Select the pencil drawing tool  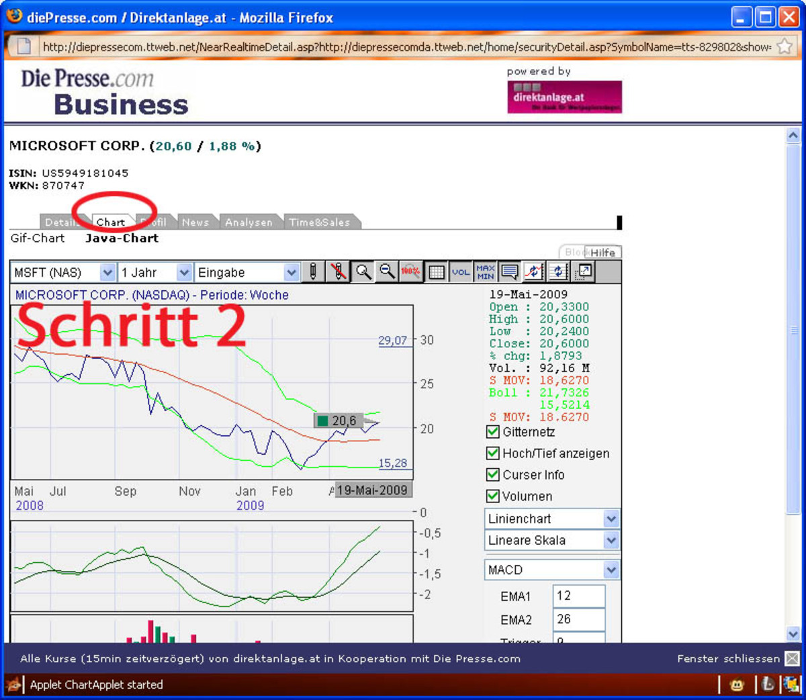pyautogui.click(x=313, y=272)
